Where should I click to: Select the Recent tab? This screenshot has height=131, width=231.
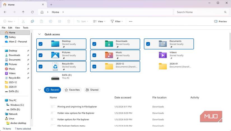point(52,90)
